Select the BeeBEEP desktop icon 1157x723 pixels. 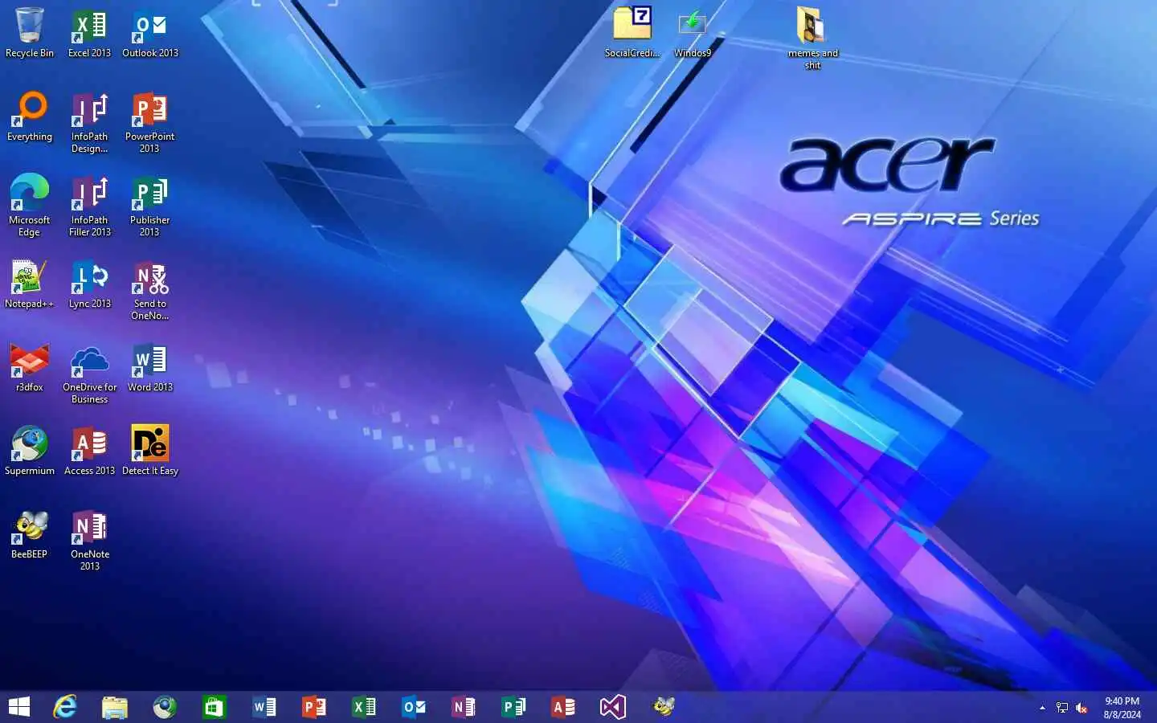point(30,534)
